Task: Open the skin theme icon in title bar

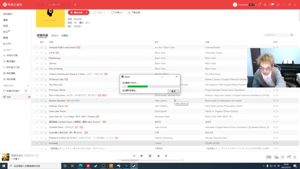Action: 259,5
